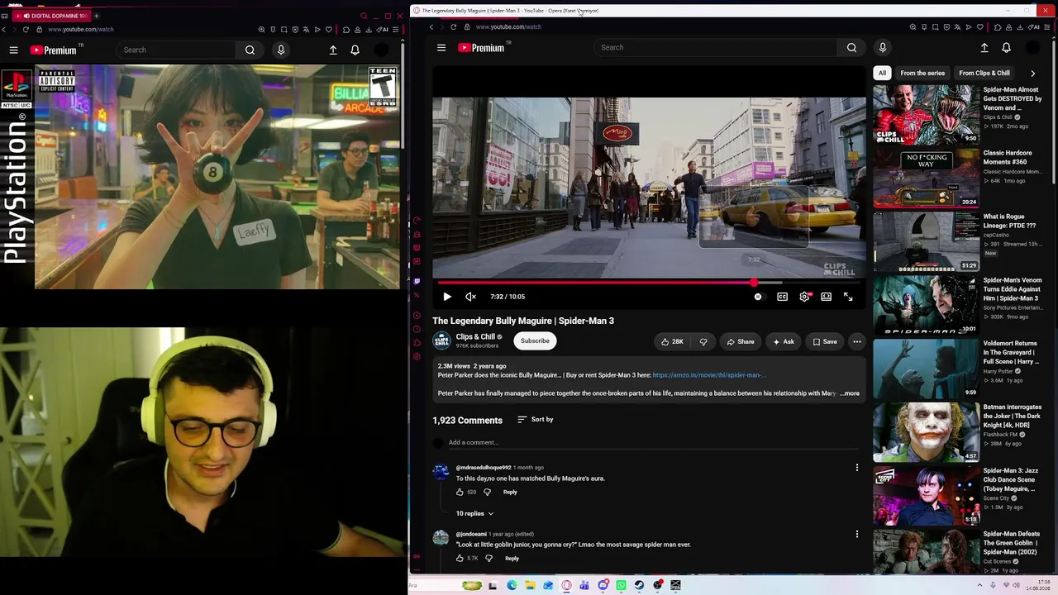Viewport: 1058px width, 595px height.
Task: Open the Opera easy setup menu in right window
Action: [1049, 27]
